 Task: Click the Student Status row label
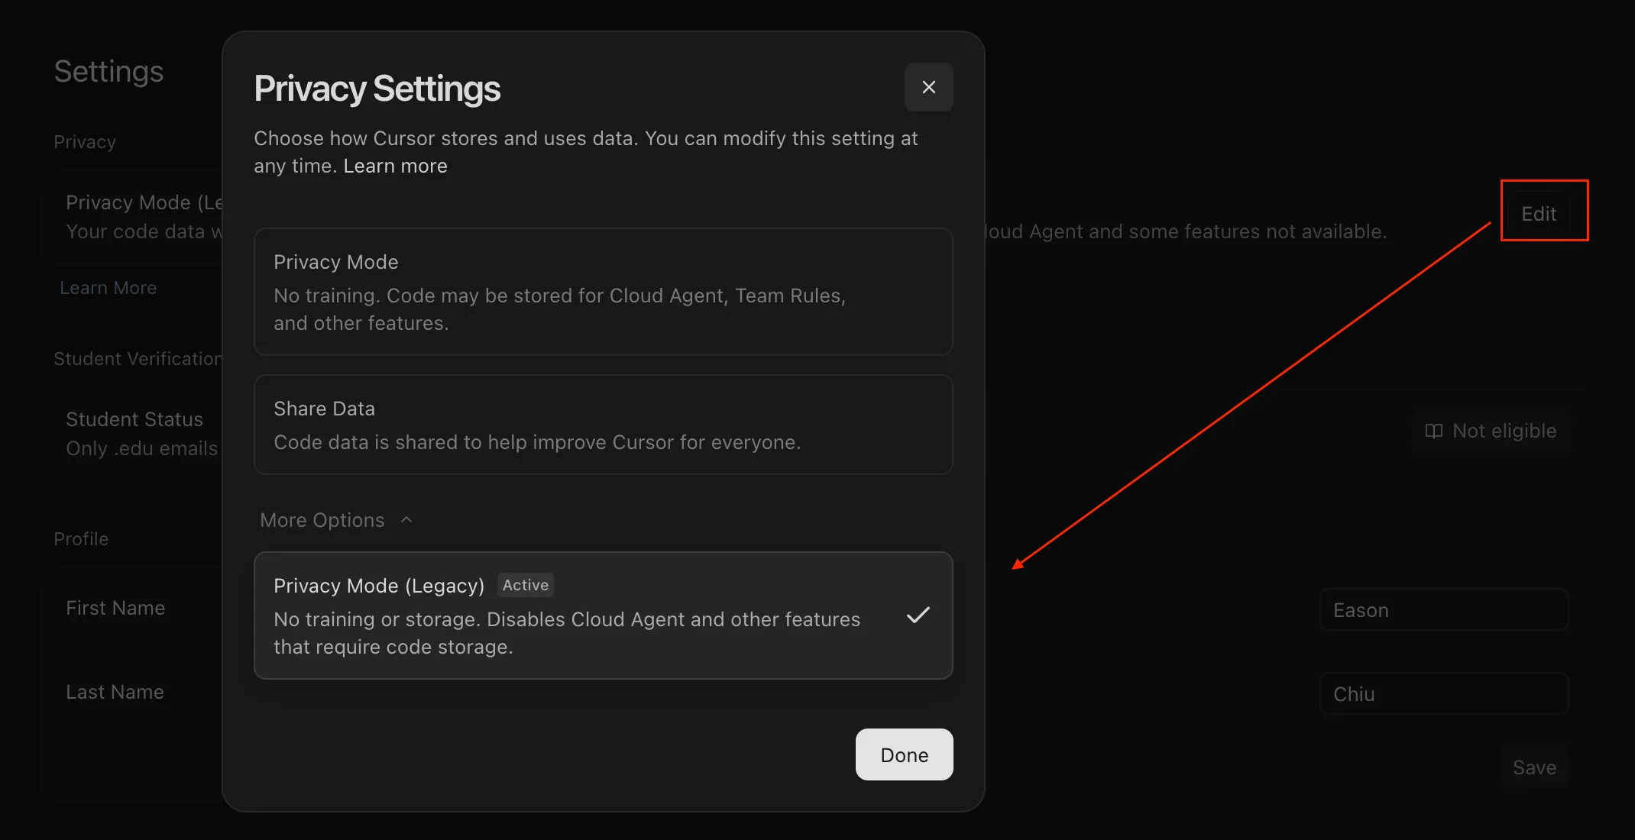pos(134,419)
